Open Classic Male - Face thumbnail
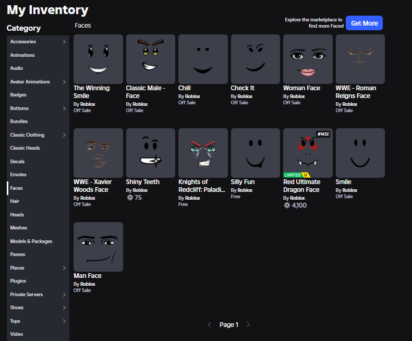412x341 pixels. pyautogui.click(x=151, y=59)
